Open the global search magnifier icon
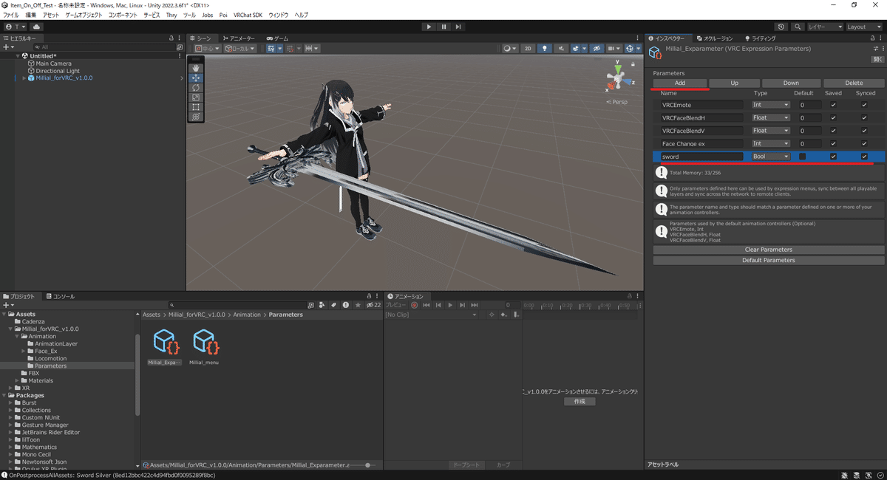 tap(798, 27)
